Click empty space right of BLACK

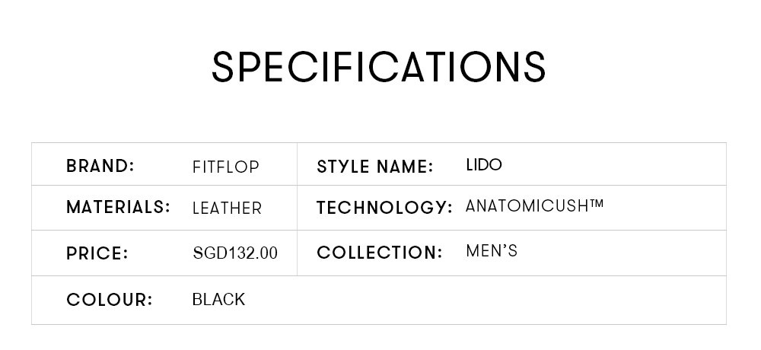(486, 300)
